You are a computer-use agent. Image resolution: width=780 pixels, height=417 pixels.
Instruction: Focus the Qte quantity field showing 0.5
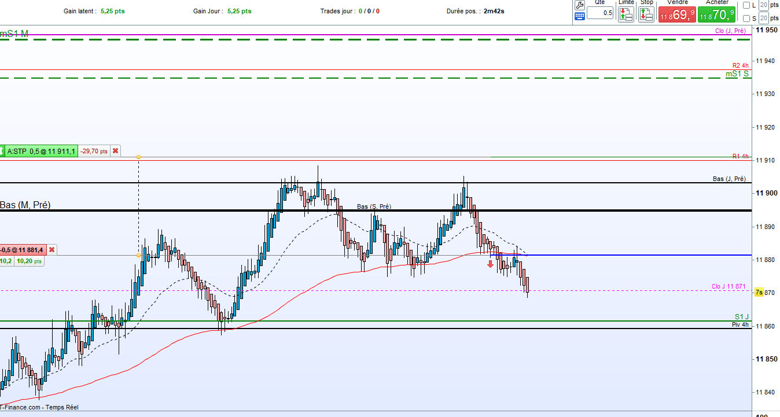point(600,13)
